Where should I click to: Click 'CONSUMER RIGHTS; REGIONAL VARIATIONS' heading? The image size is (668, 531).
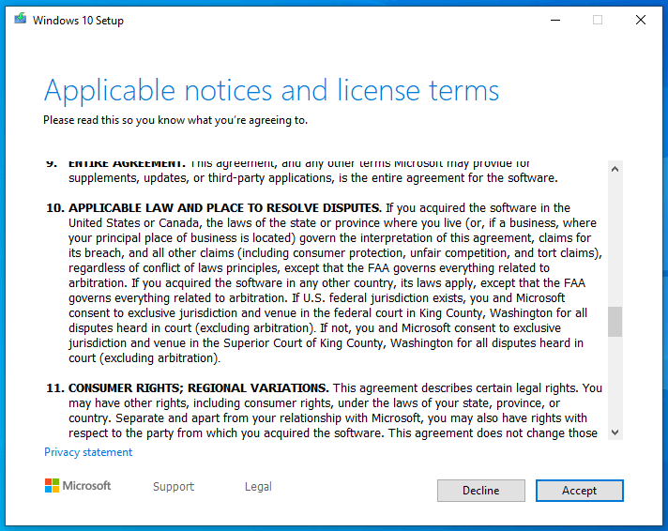(x=199, y=388)
